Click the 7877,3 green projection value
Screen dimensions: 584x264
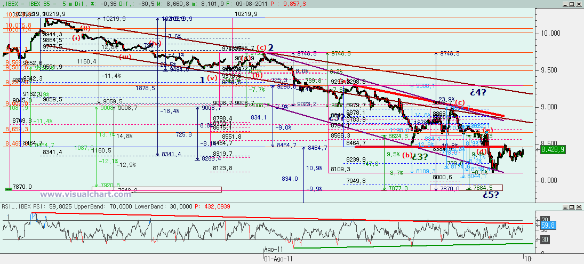[x=398, y=189]
